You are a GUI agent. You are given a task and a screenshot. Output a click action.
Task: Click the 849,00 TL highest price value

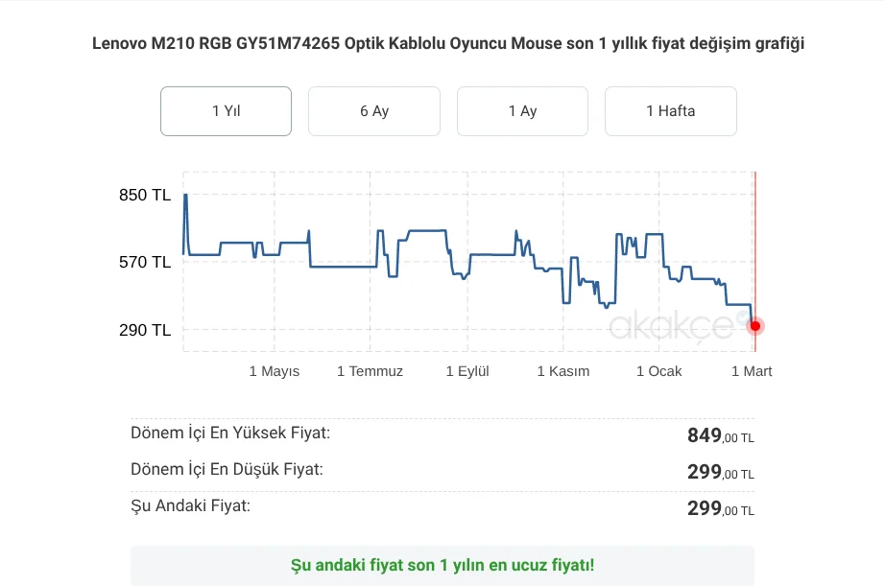coord(720,436)
